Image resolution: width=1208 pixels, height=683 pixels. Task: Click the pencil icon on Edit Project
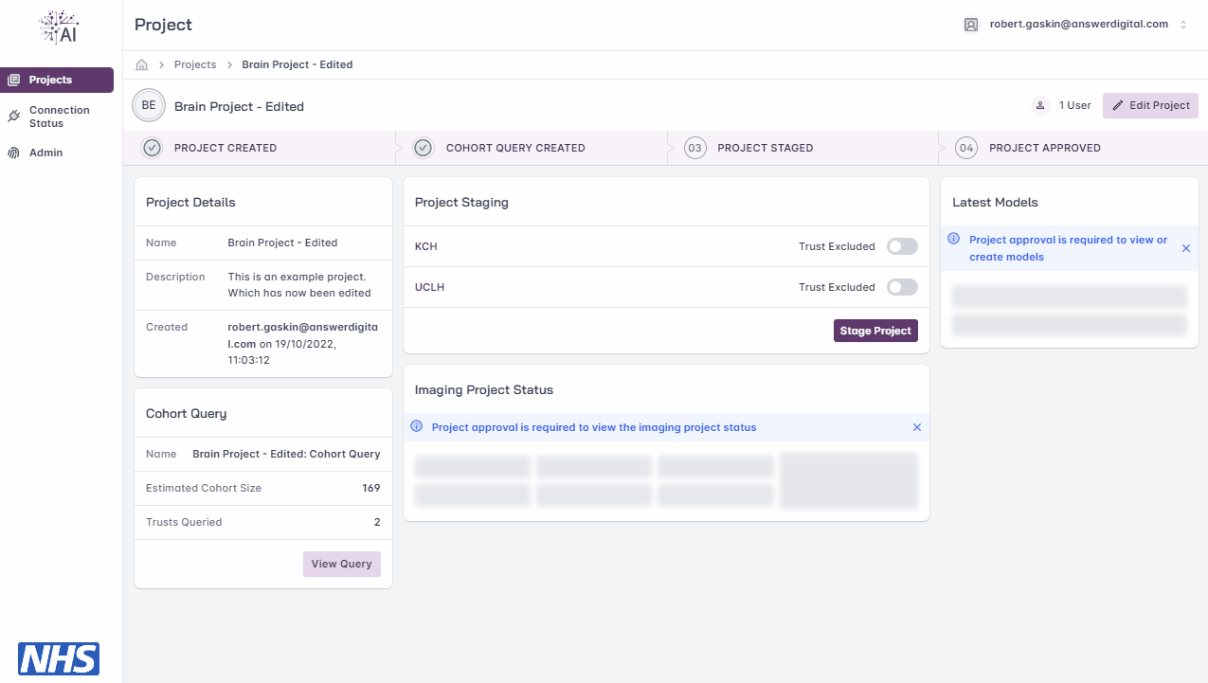click(x=1118, y=105)
